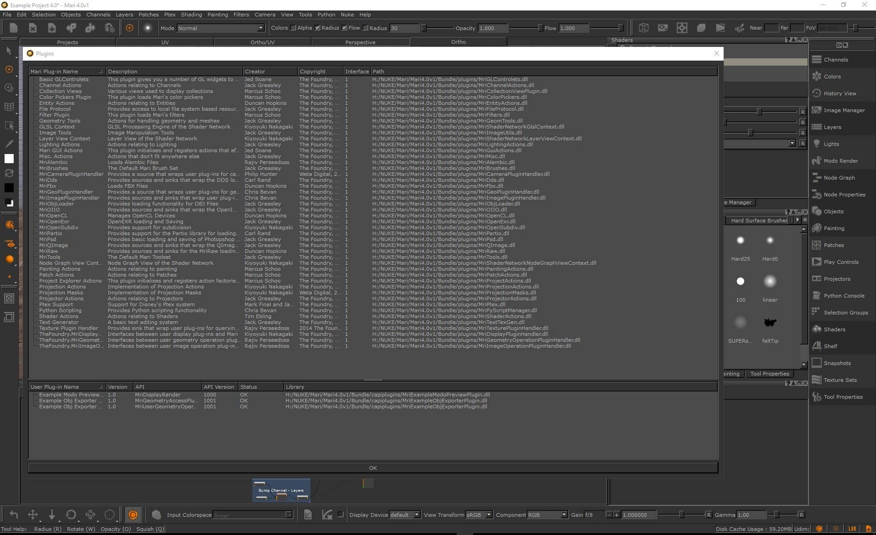Open the View Transform sRGB dropdown

tap(479, 514)
